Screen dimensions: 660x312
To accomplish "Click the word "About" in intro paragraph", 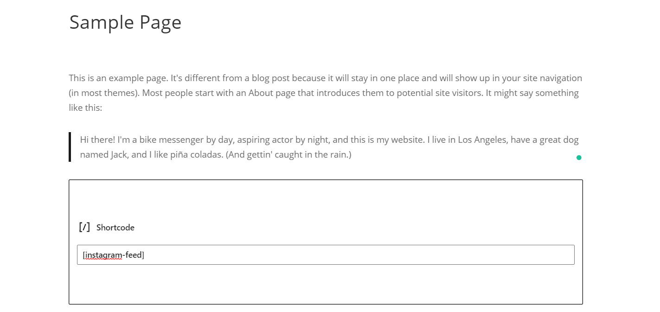I will [261, 93].
